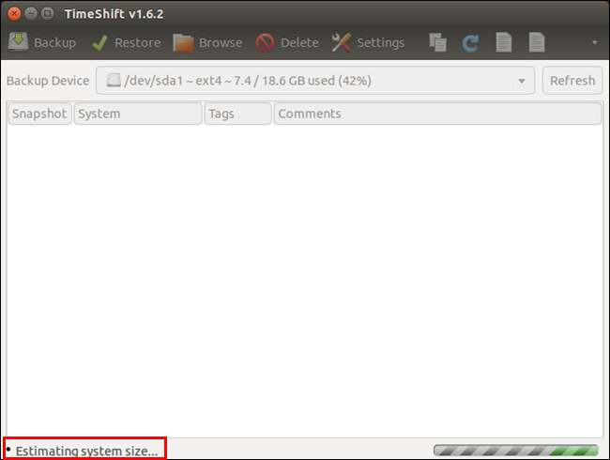Viewport: 610px width, 460px height.
Task: Click the Refresh button
Action: point(572,81)
